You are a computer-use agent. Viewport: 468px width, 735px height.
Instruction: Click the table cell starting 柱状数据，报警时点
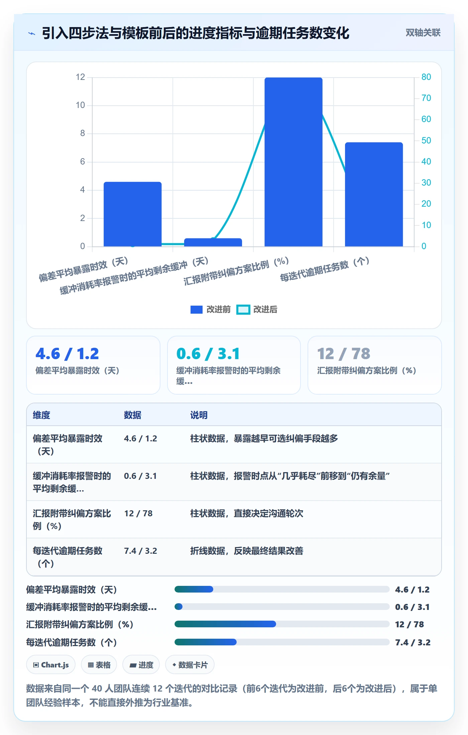click(290, 476)
